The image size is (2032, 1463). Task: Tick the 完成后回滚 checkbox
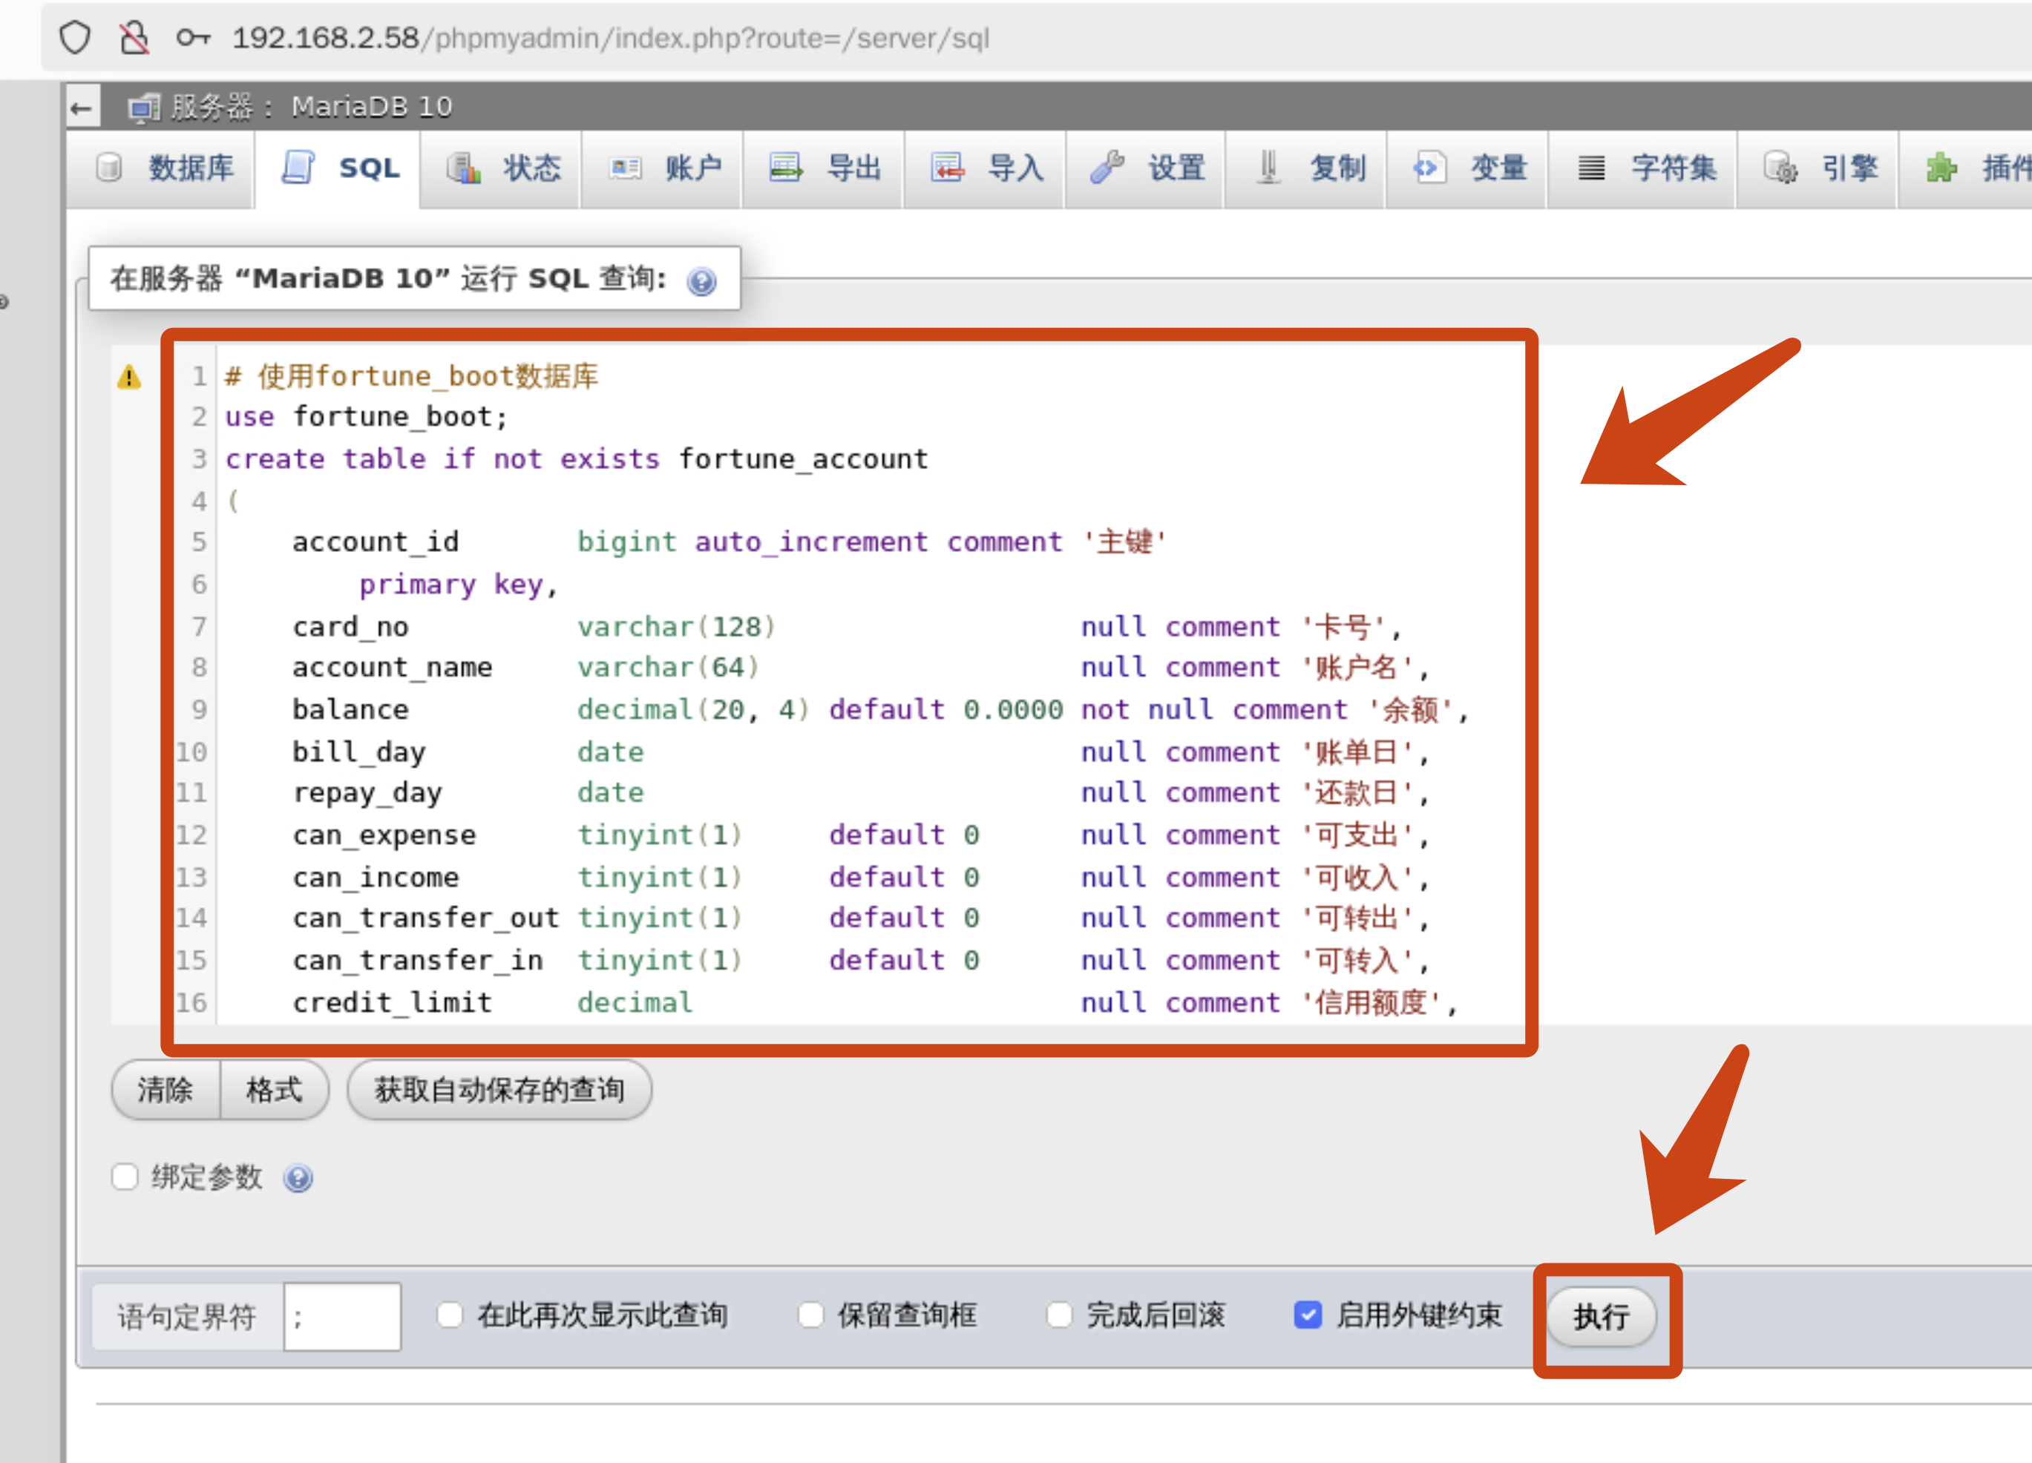click(1059, 1315)
